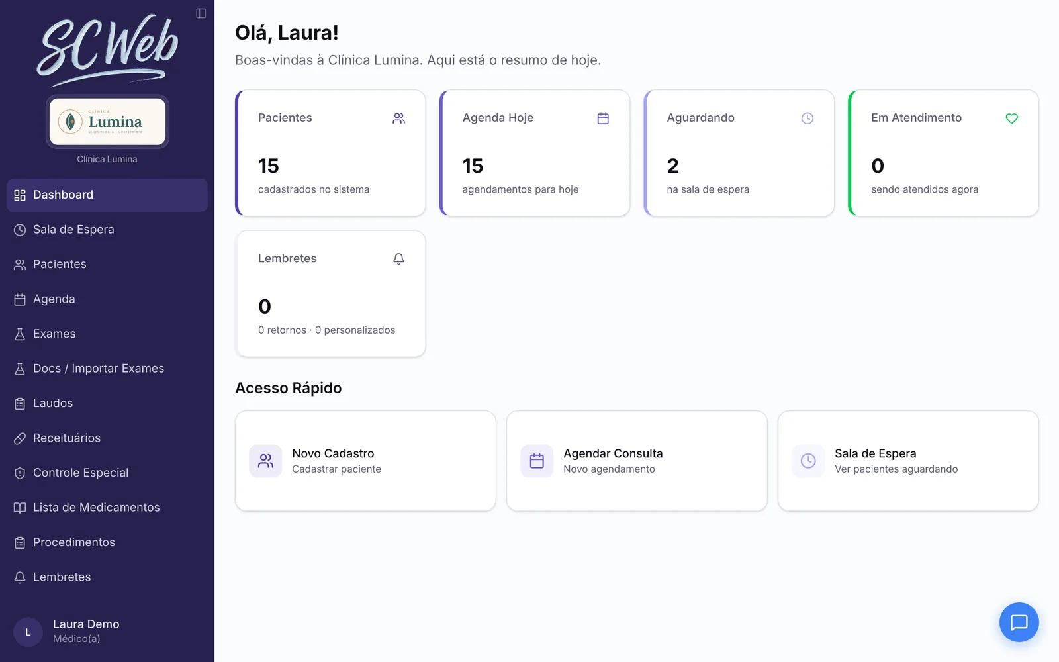The height and width of the screenshot is (662, 1059).
Task: Go to Pacientes in the sidebar
Action: [107, 264]
